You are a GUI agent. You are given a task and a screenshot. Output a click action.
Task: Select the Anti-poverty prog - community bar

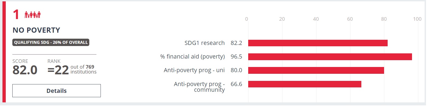coord(305,84)
